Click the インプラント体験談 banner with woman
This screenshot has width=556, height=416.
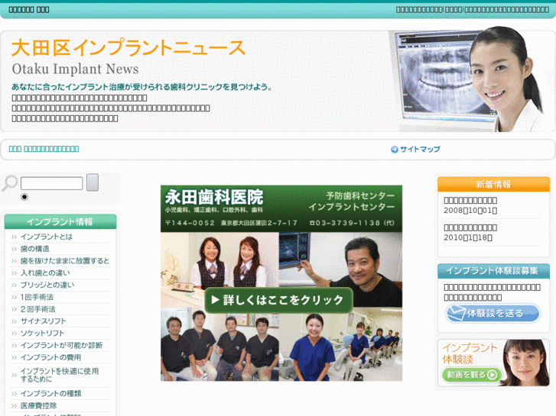(x=493, y=363)
